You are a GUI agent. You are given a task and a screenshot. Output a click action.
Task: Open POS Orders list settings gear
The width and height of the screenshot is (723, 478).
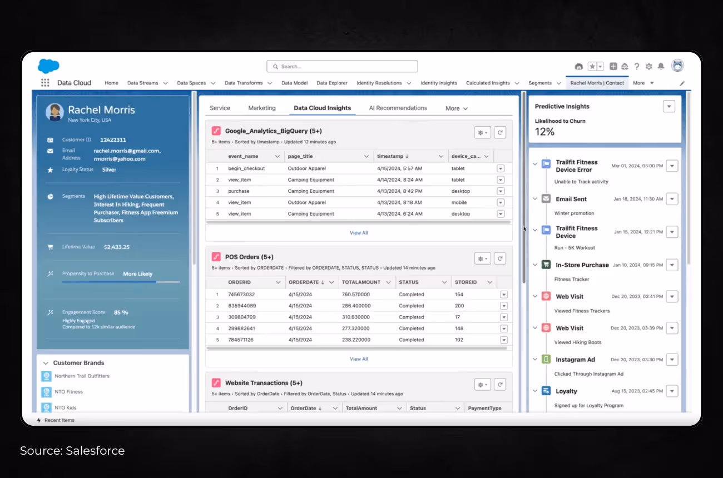482,258
